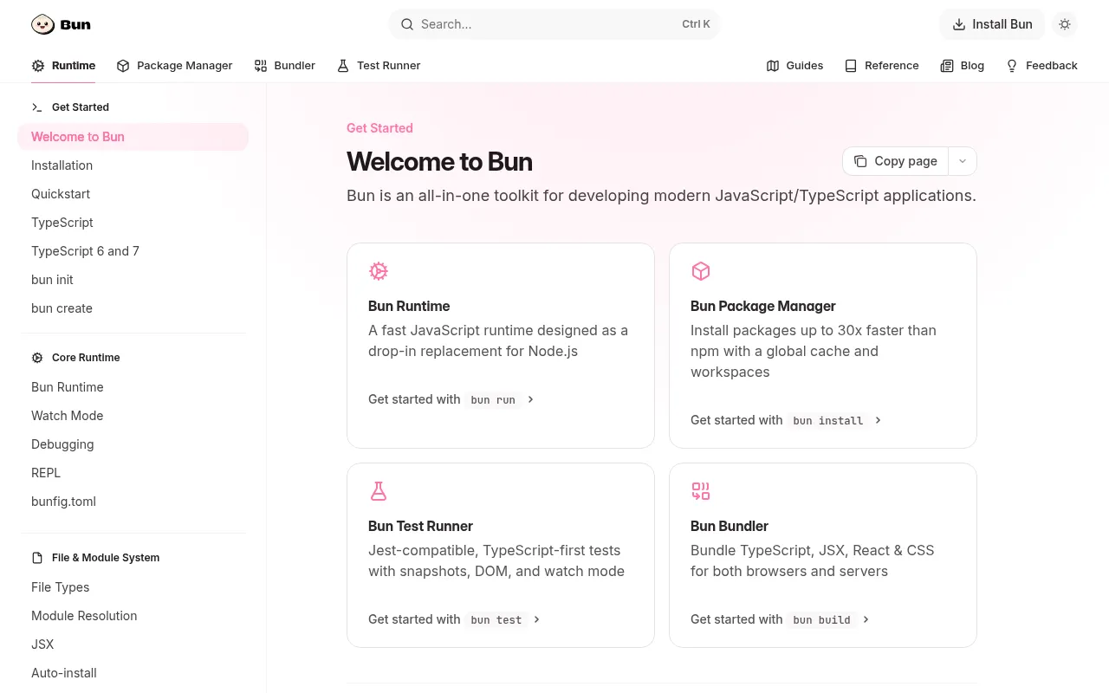Click the bun install code label
The image size is (1109, 693).
[828, 420]
